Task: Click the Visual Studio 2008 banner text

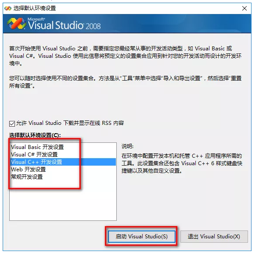Action: [64, 25]
